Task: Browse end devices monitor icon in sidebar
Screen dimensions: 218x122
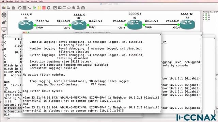Action: coord(4,29)
